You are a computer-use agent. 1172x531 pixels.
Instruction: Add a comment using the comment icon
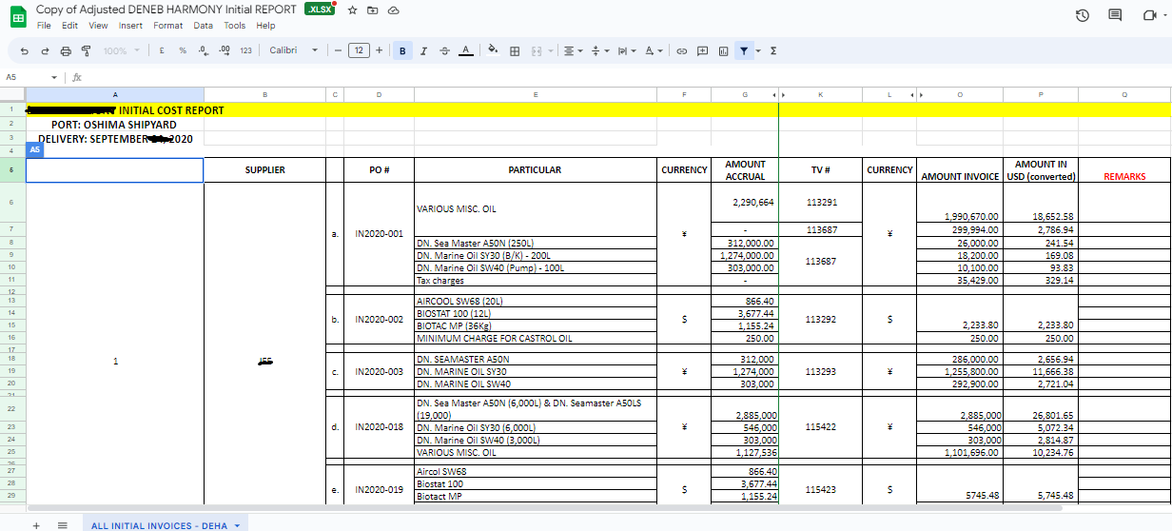point(702,50)
